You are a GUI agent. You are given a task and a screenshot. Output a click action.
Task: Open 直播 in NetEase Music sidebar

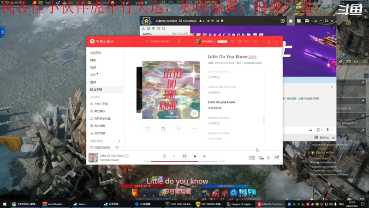[x=93, y=82]
